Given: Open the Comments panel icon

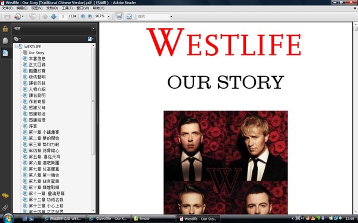Looking at the screenshot, I should click(5, 196).
